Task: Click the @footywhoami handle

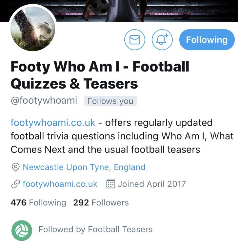Action: click(x=44, y=101)
